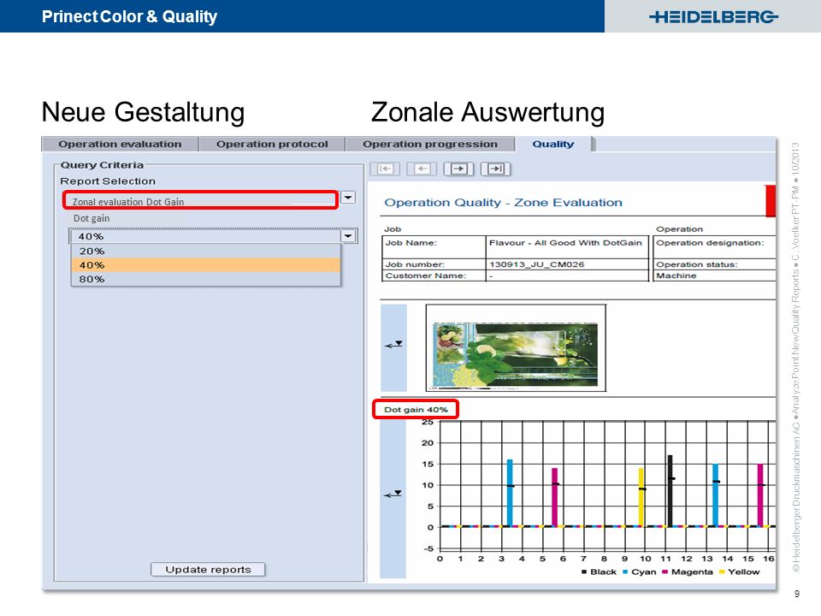This screenshot has width=821, height=616.
Task: Go to last report page icon
Action: coord(495,169)
